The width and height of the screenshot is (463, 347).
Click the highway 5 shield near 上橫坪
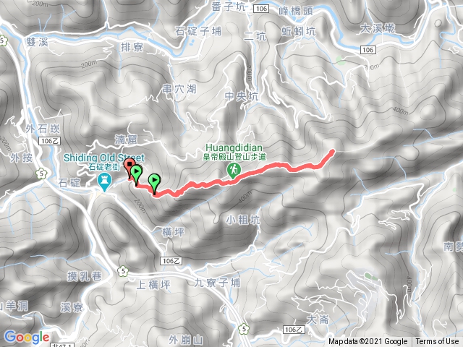click(123, 271)
